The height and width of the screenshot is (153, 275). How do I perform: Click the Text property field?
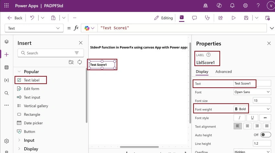coord(252,83)
